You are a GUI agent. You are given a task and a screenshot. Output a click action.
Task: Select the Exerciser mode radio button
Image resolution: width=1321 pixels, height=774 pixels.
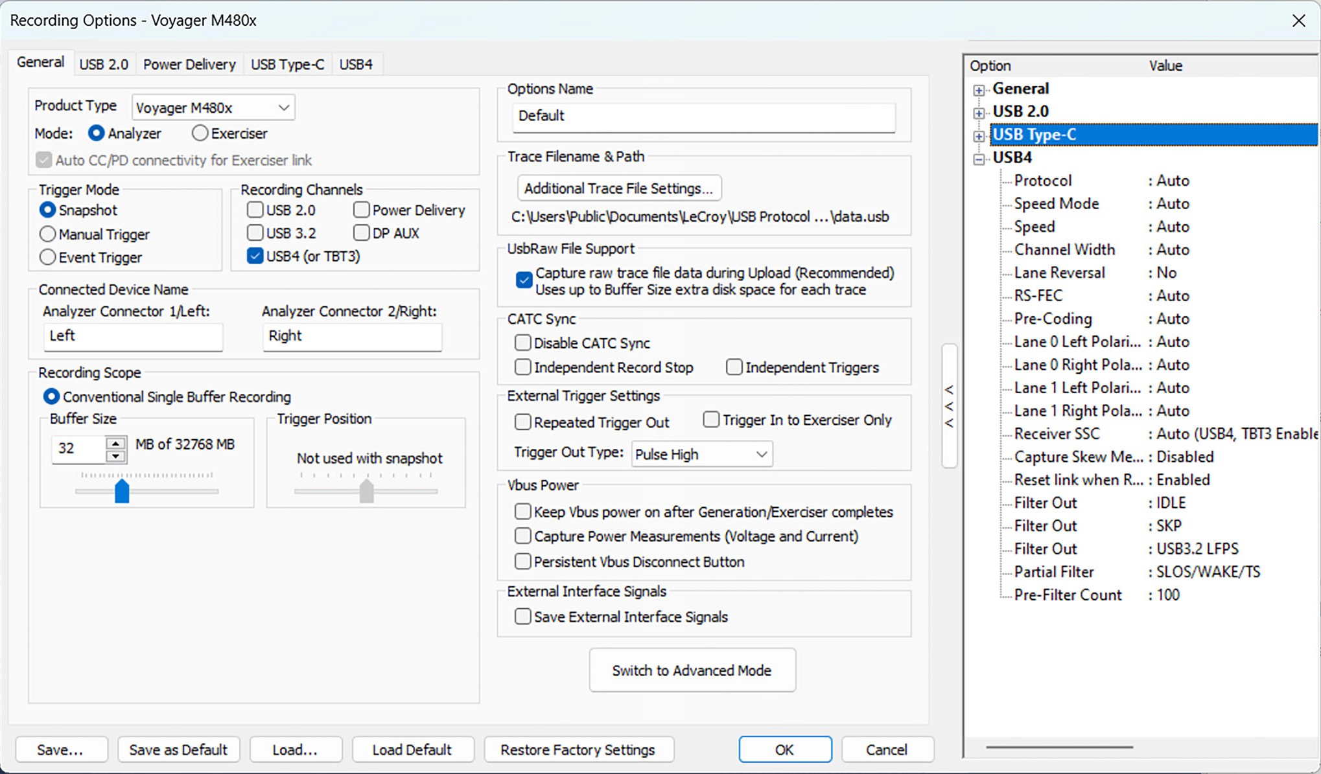[200, 133]
